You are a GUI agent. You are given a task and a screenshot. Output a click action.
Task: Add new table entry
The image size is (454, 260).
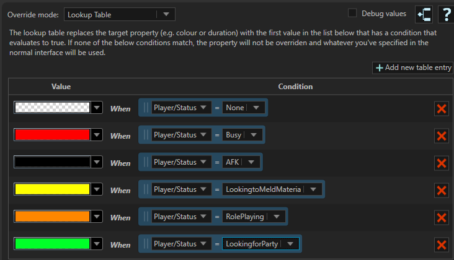[x=412, y=67]
